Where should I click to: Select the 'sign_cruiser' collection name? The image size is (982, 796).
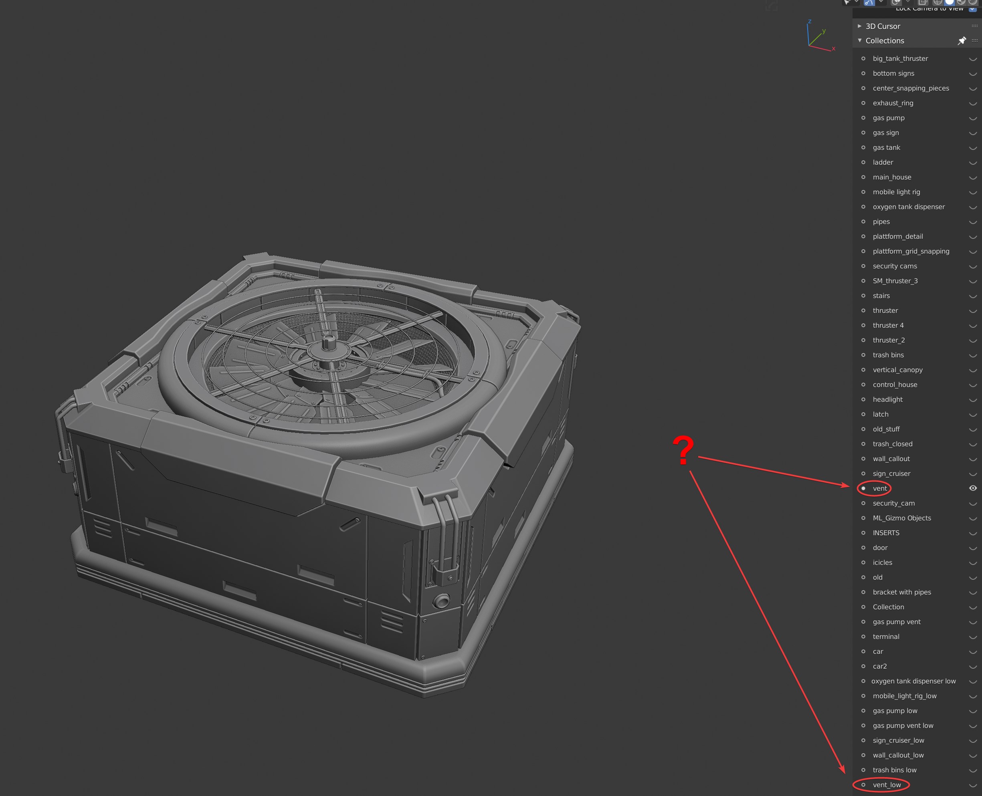click(891, 474)
